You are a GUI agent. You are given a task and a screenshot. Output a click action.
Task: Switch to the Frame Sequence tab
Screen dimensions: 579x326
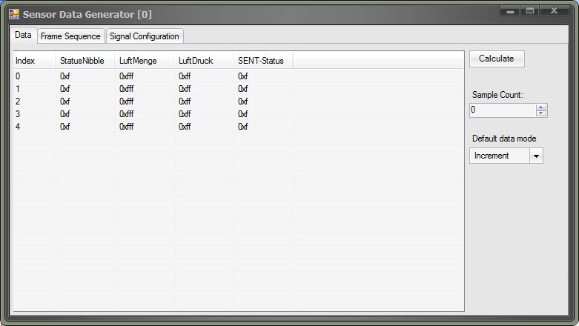(70, 36)
